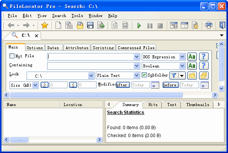Click the browse folder icon next to Subfolder

[192, 76]
